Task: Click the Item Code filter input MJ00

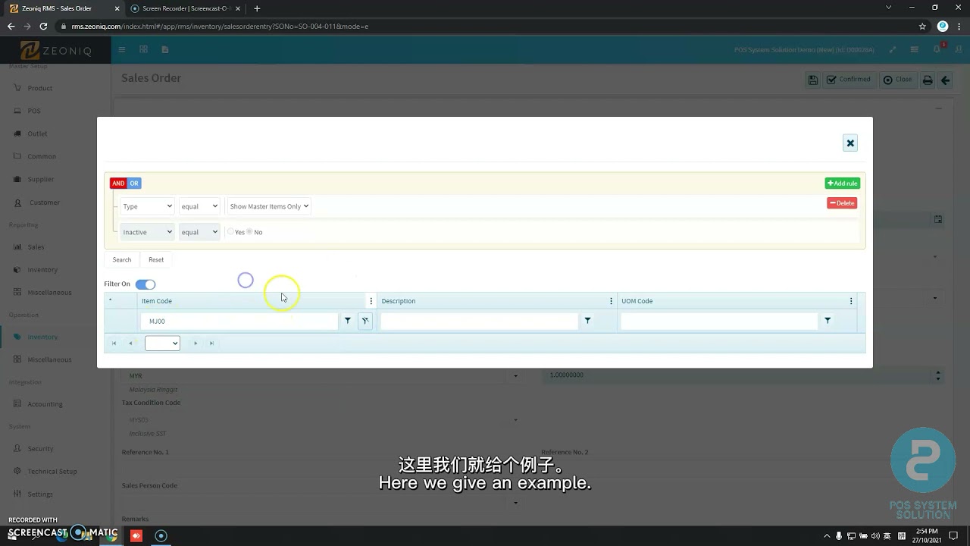Action: tap(239, 322)
